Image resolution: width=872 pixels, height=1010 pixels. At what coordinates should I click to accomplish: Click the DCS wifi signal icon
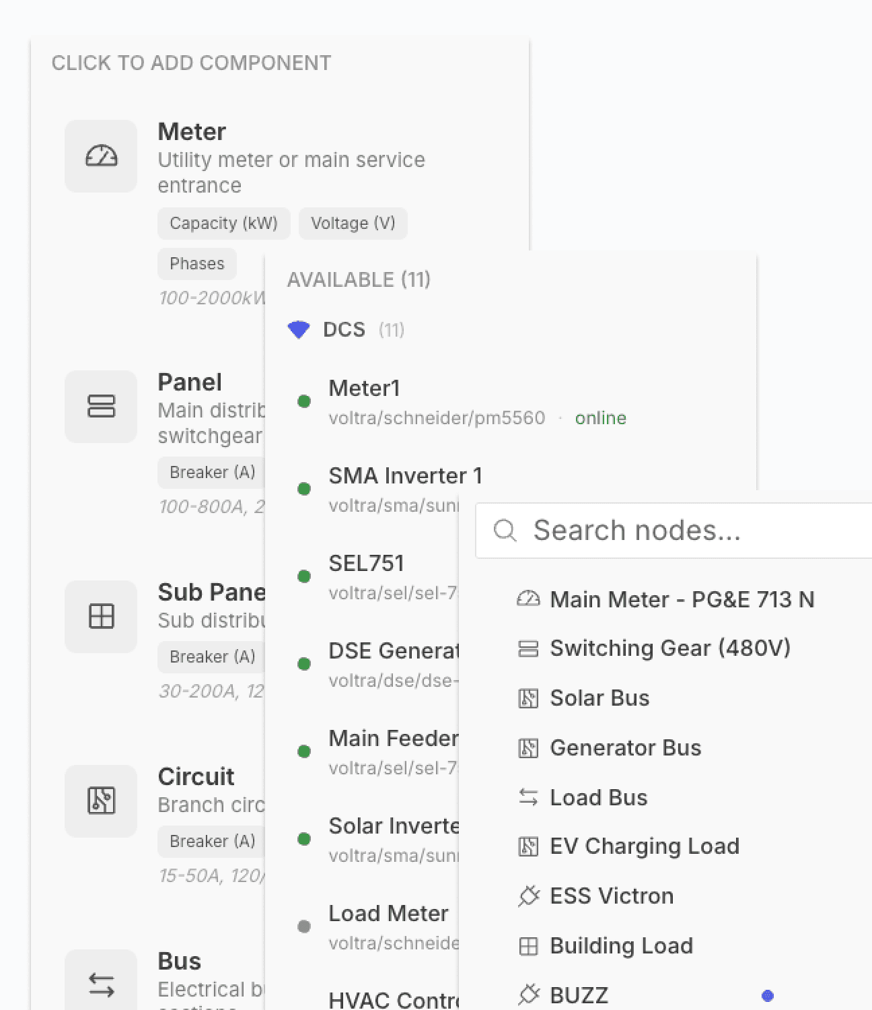point(298,329)
